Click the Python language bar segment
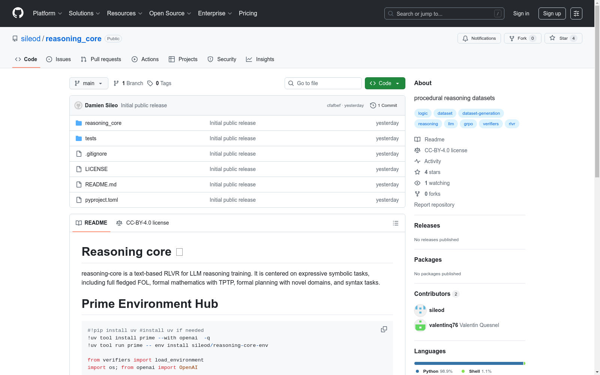Image resolution: width=600 pixels, height=375 pixels. pyautogui.click(x=469, y=363)
